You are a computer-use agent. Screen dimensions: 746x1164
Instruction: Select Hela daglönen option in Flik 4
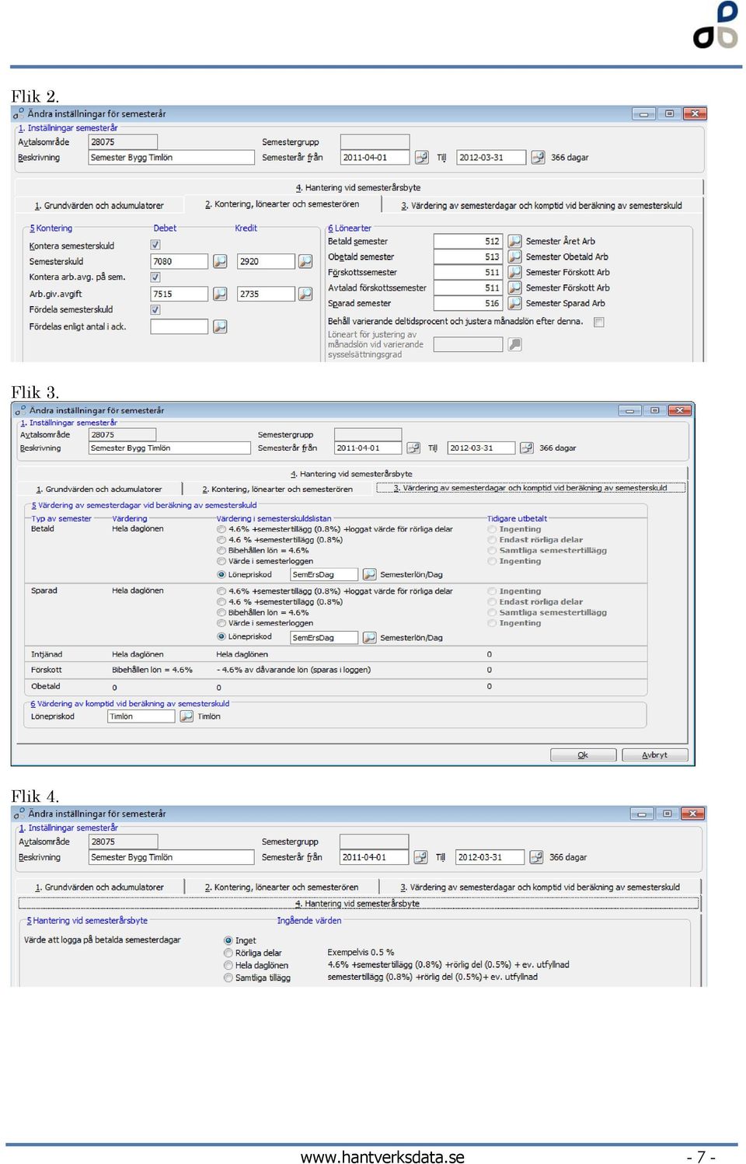(x=228, y=965)
